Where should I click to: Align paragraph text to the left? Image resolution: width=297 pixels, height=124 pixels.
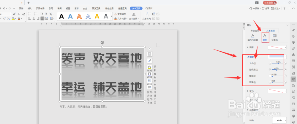(29, 18)
